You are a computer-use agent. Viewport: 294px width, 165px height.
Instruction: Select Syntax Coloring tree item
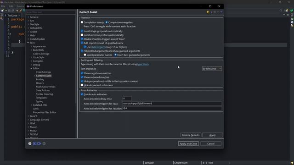[x=45, y=94]
